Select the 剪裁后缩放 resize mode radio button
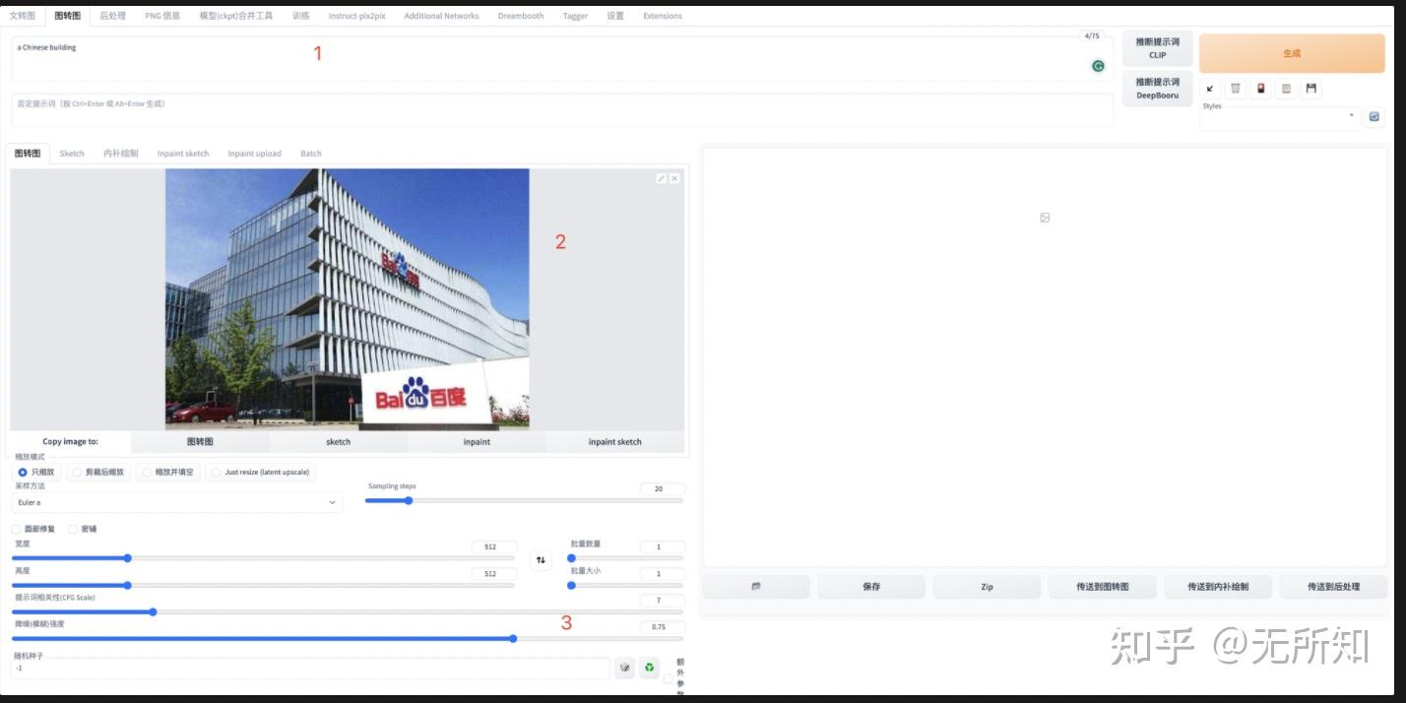Image resolution: width=1406 pixels, height=703 pixels. (x=77, y=473)
